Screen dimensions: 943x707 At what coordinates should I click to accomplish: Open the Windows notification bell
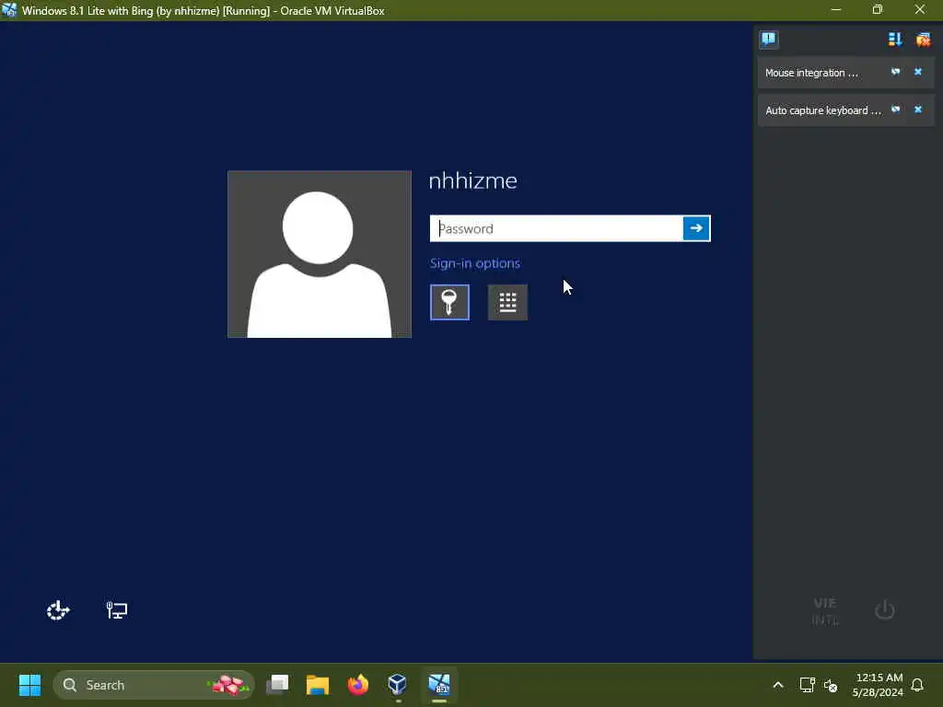point(917,685)
